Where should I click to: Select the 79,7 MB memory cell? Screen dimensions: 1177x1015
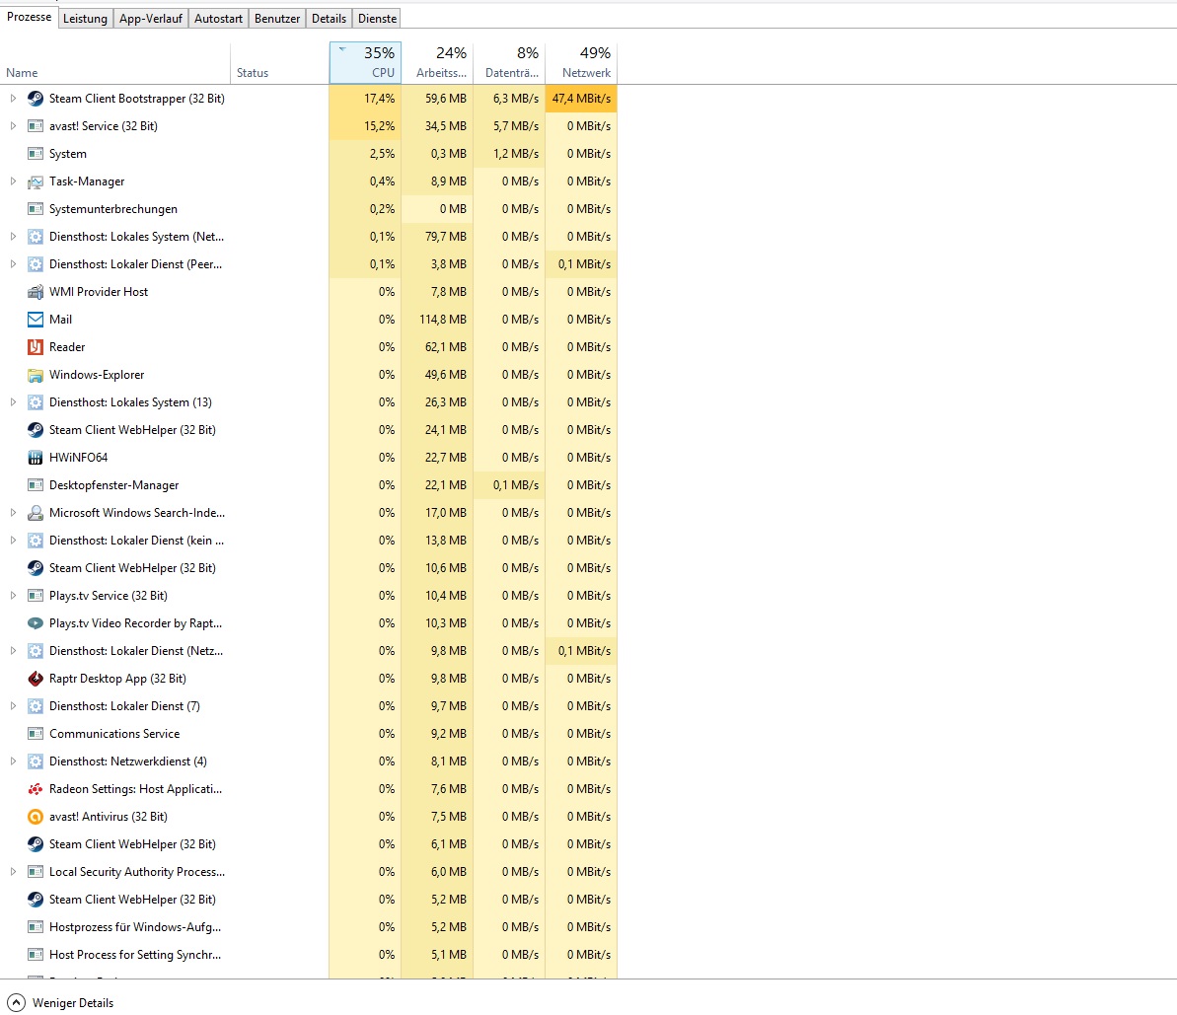(x=438, y=237)
